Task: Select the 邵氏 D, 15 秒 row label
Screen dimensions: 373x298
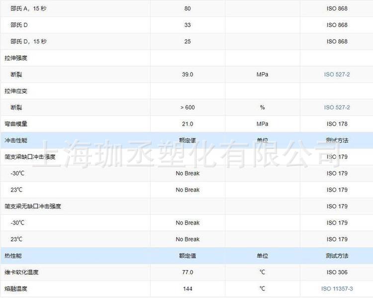Action: (x=28, y=41)
